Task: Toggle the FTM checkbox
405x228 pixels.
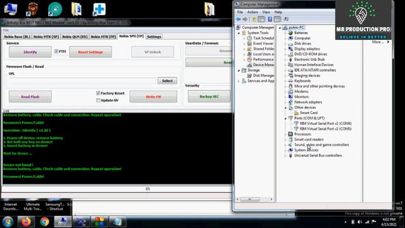Action: (56, 51)
